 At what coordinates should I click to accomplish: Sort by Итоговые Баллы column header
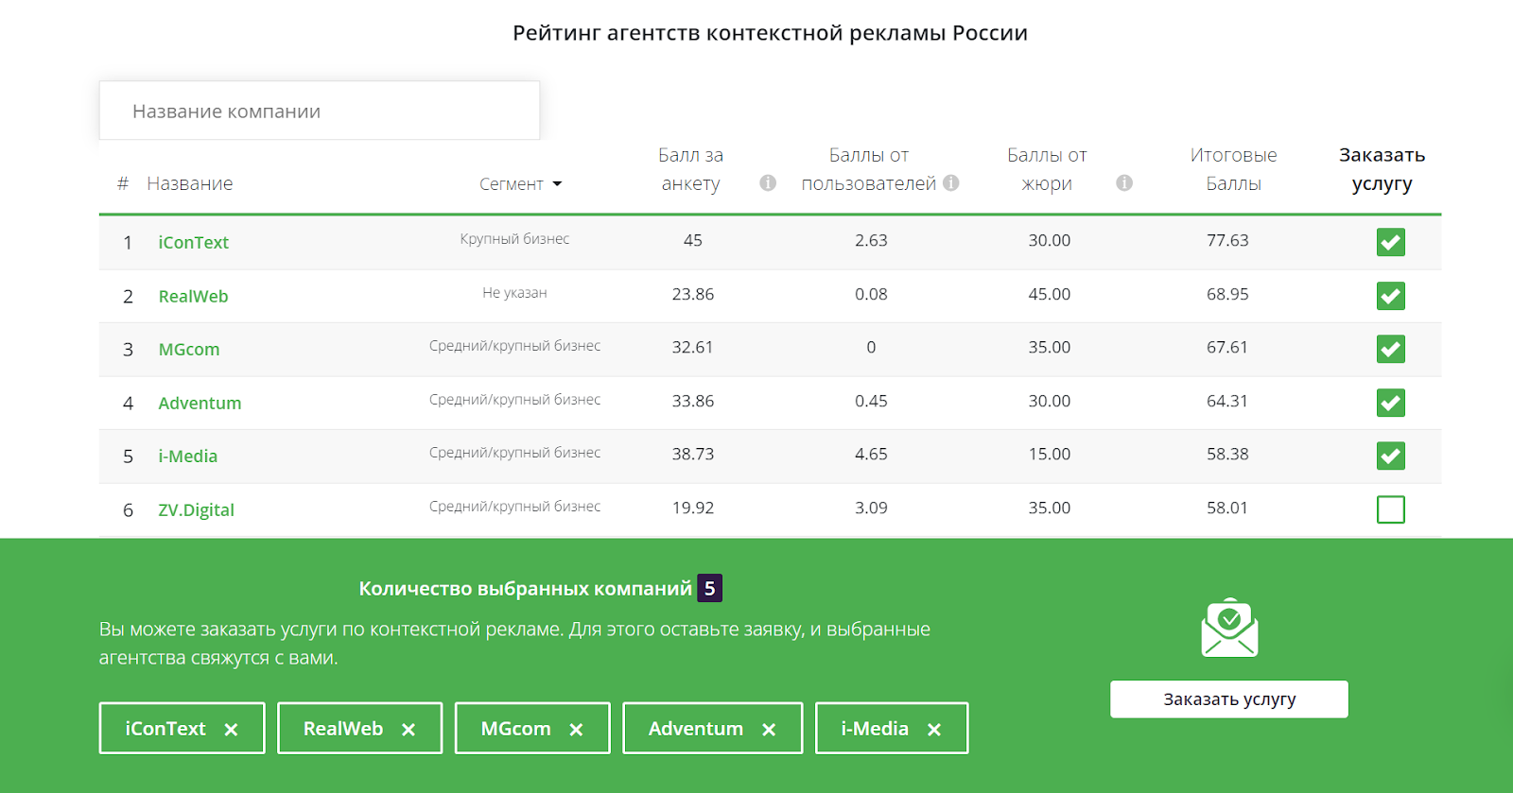pyautogui.click(x=1233, y=169)
